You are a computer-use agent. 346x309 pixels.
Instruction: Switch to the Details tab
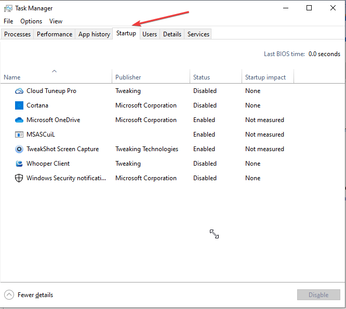point(172,34)
